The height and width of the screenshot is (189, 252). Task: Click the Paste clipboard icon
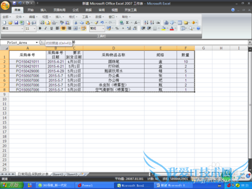click(x=88, y=23)
